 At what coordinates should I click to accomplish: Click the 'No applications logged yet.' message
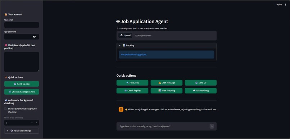[134, 55]
